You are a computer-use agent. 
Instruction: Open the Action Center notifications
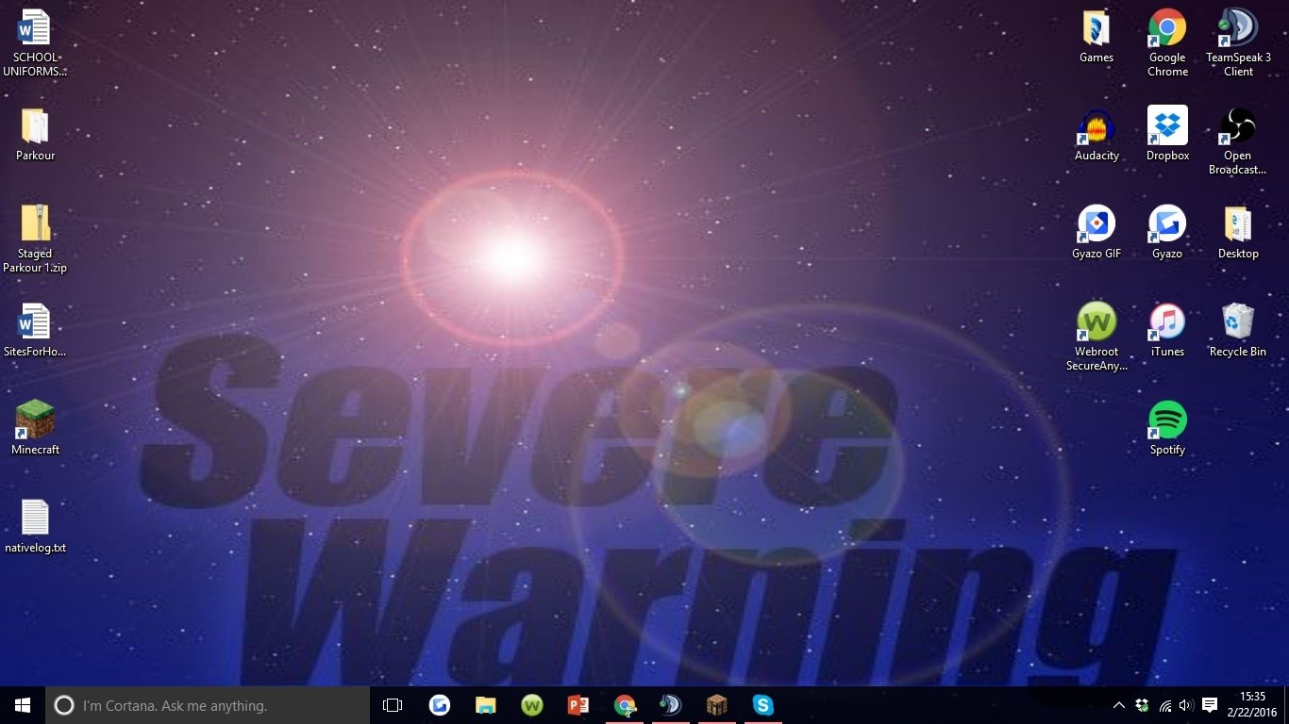(x=1210, y=705)
